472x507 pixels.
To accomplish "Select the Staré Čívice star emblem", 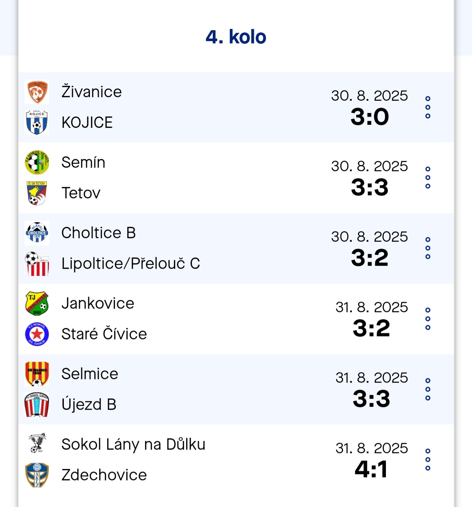I will 37,334.
